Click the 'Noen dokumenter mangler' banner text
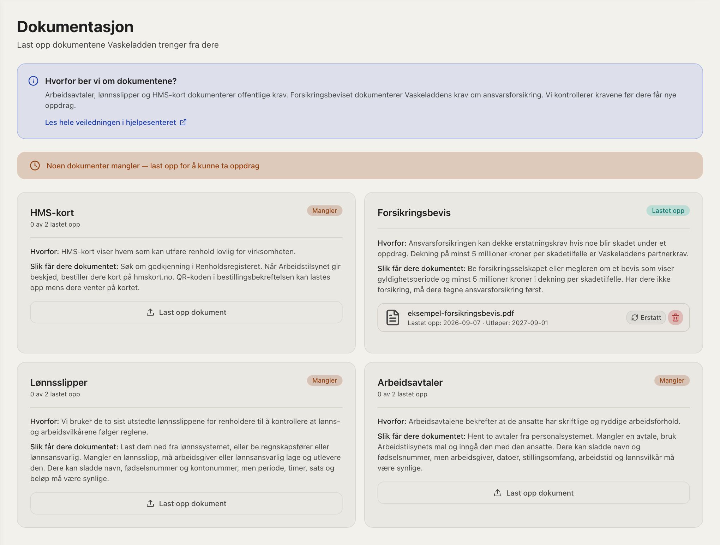The image size is (720, 545). point(153,166)
